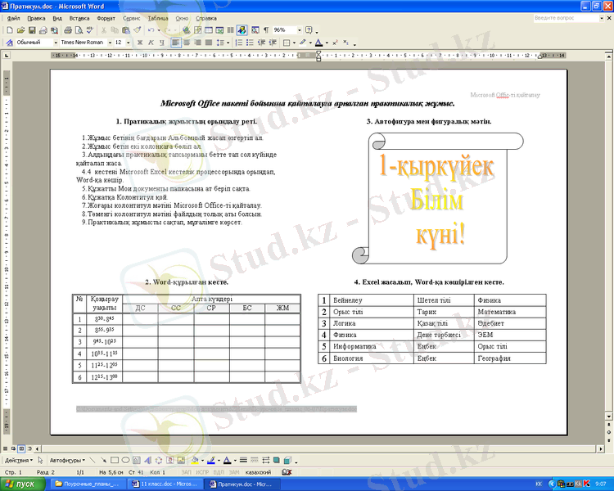The width and height of the screenshot is (614, 491).
Task: Click the 'Введите вопрос' help search field
Action: click(x=561, y=17)
